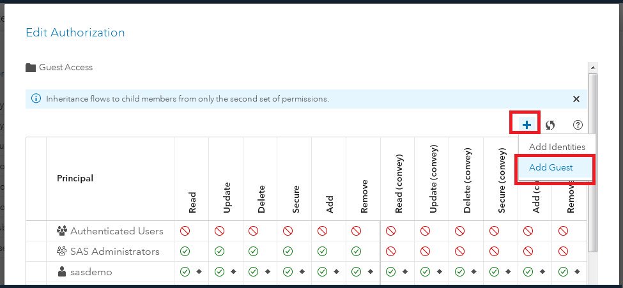Click the vertical scrollbar thumb
This screenshot has height=288, width=623.
(592, 162)
